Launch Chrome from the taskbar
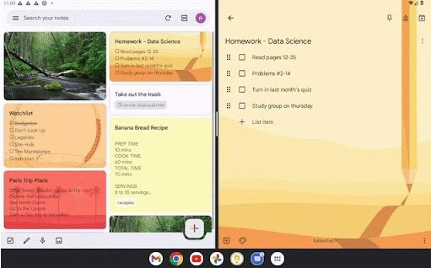Screen dimensions: 431x268 pyautogui.click(x=176, y=259)
